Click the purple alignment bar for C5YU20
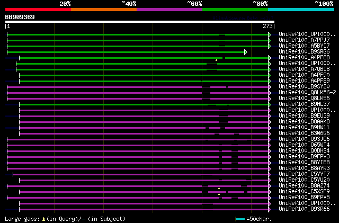Screen dimensions: 339x223 coord(144,181)
